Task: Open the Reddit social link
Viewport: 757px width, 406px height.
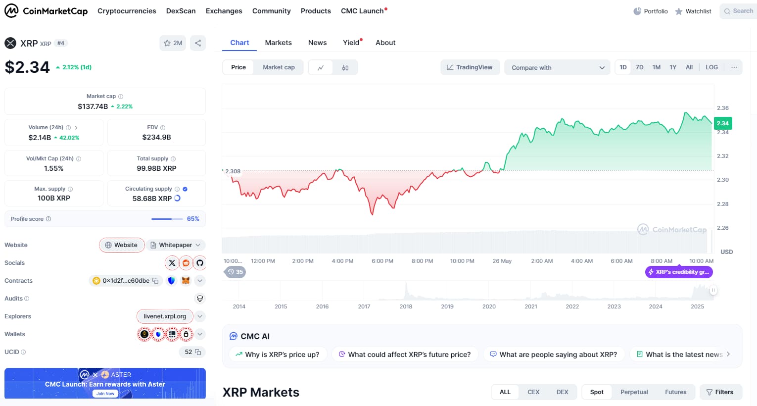Action: 186,263
